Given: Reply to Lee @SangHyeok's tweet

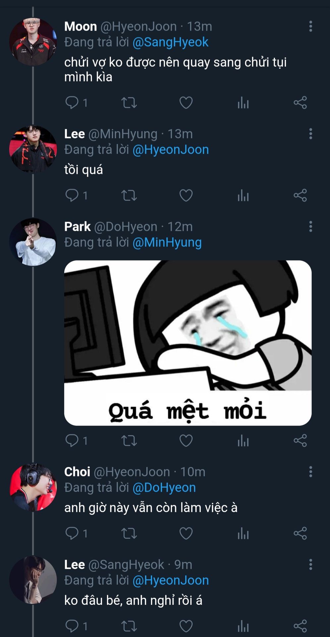Looking at the screenshot, I should [72, 626].
